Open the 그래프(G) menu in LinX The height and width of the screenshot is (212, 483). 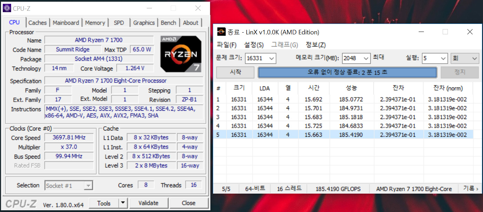coord(285,45)
